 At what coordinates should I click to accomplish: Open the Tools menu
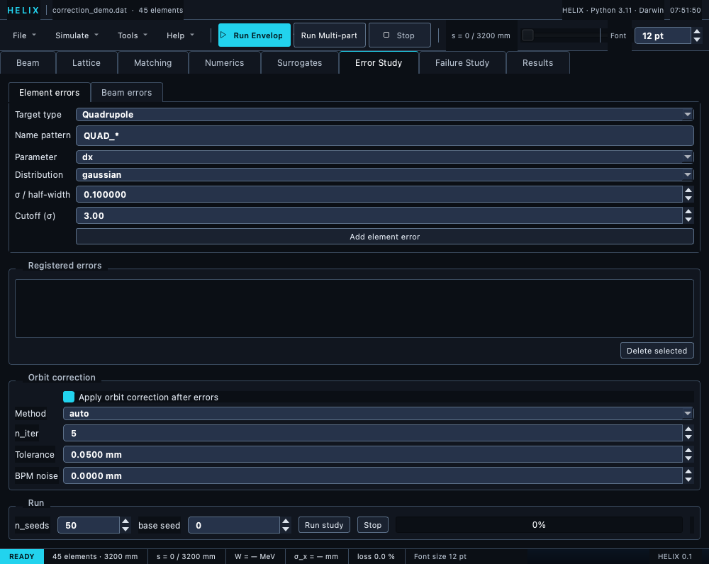coord(132,35)
